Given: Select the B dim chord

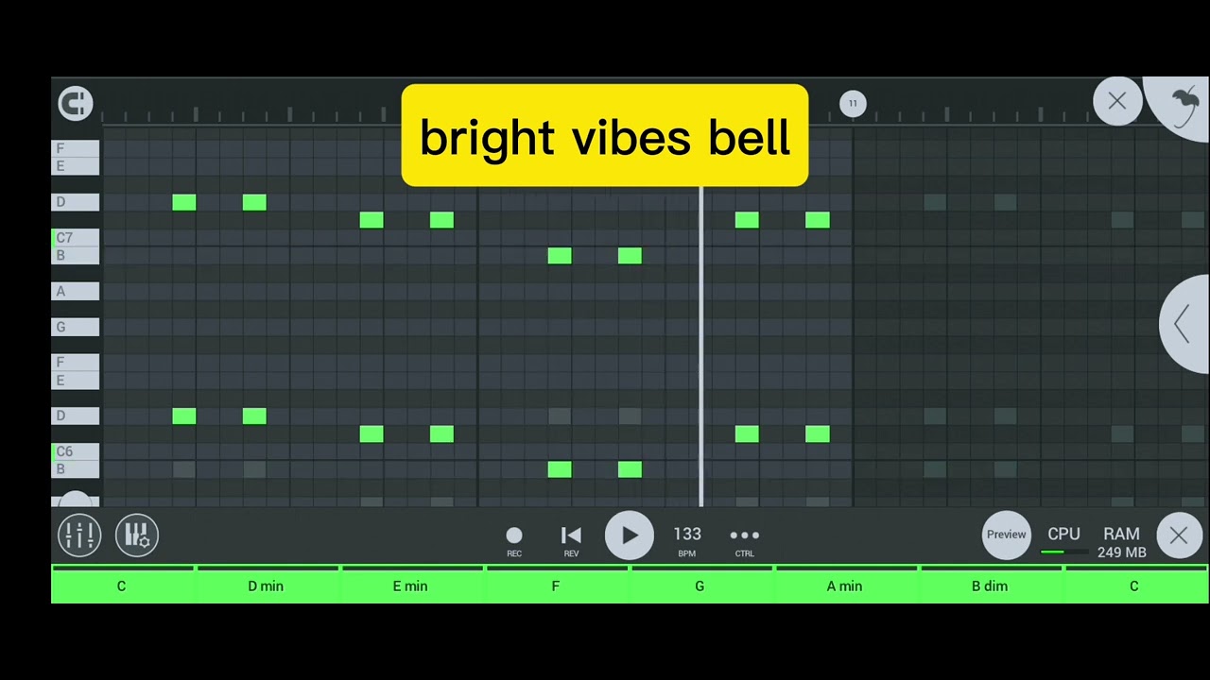Looking at the screenshot, I should [x=990, y=586].
